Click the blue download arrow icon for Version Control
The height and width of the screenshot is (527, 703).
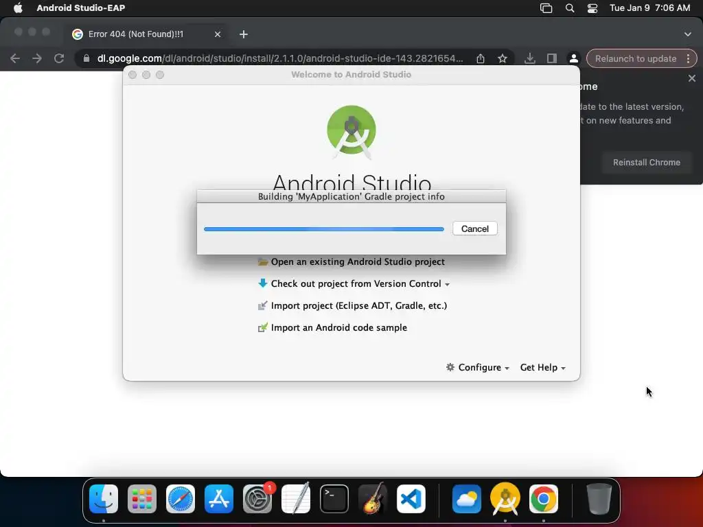click(x=263, y=283)
